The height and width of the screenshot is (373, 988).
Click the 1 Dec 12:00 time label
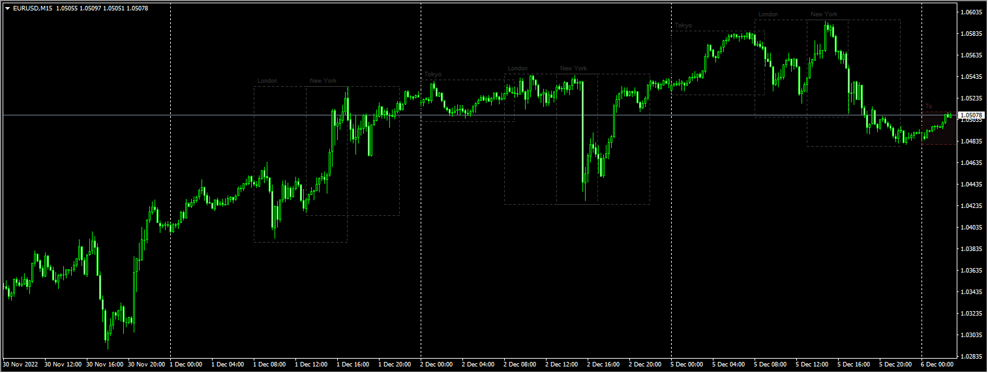point(312,365)
